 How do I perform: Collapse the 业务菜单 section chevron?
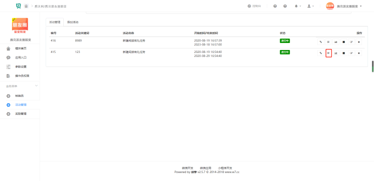point(36,85)
